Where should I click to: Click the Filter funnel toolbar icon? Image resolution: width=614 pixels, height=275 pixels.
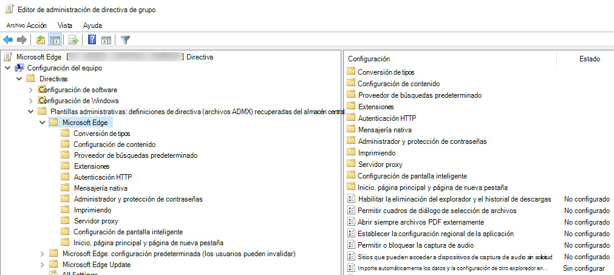click(125, 39)
